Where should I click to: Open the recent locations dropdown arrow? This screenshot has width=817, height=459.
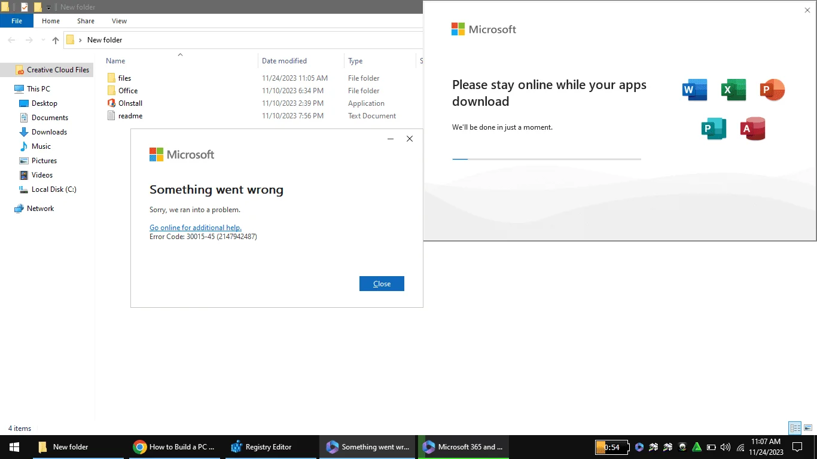click(42, 40)
